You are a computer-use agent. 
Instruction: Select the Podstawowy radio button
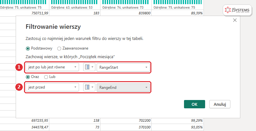coord(28,48)
